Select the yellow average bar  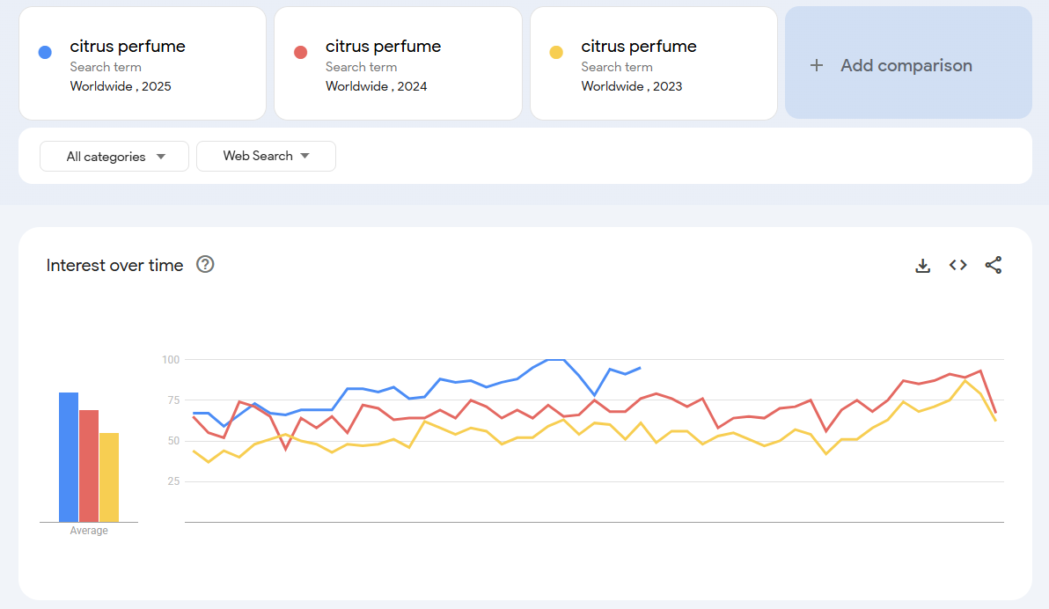(109, 477)
